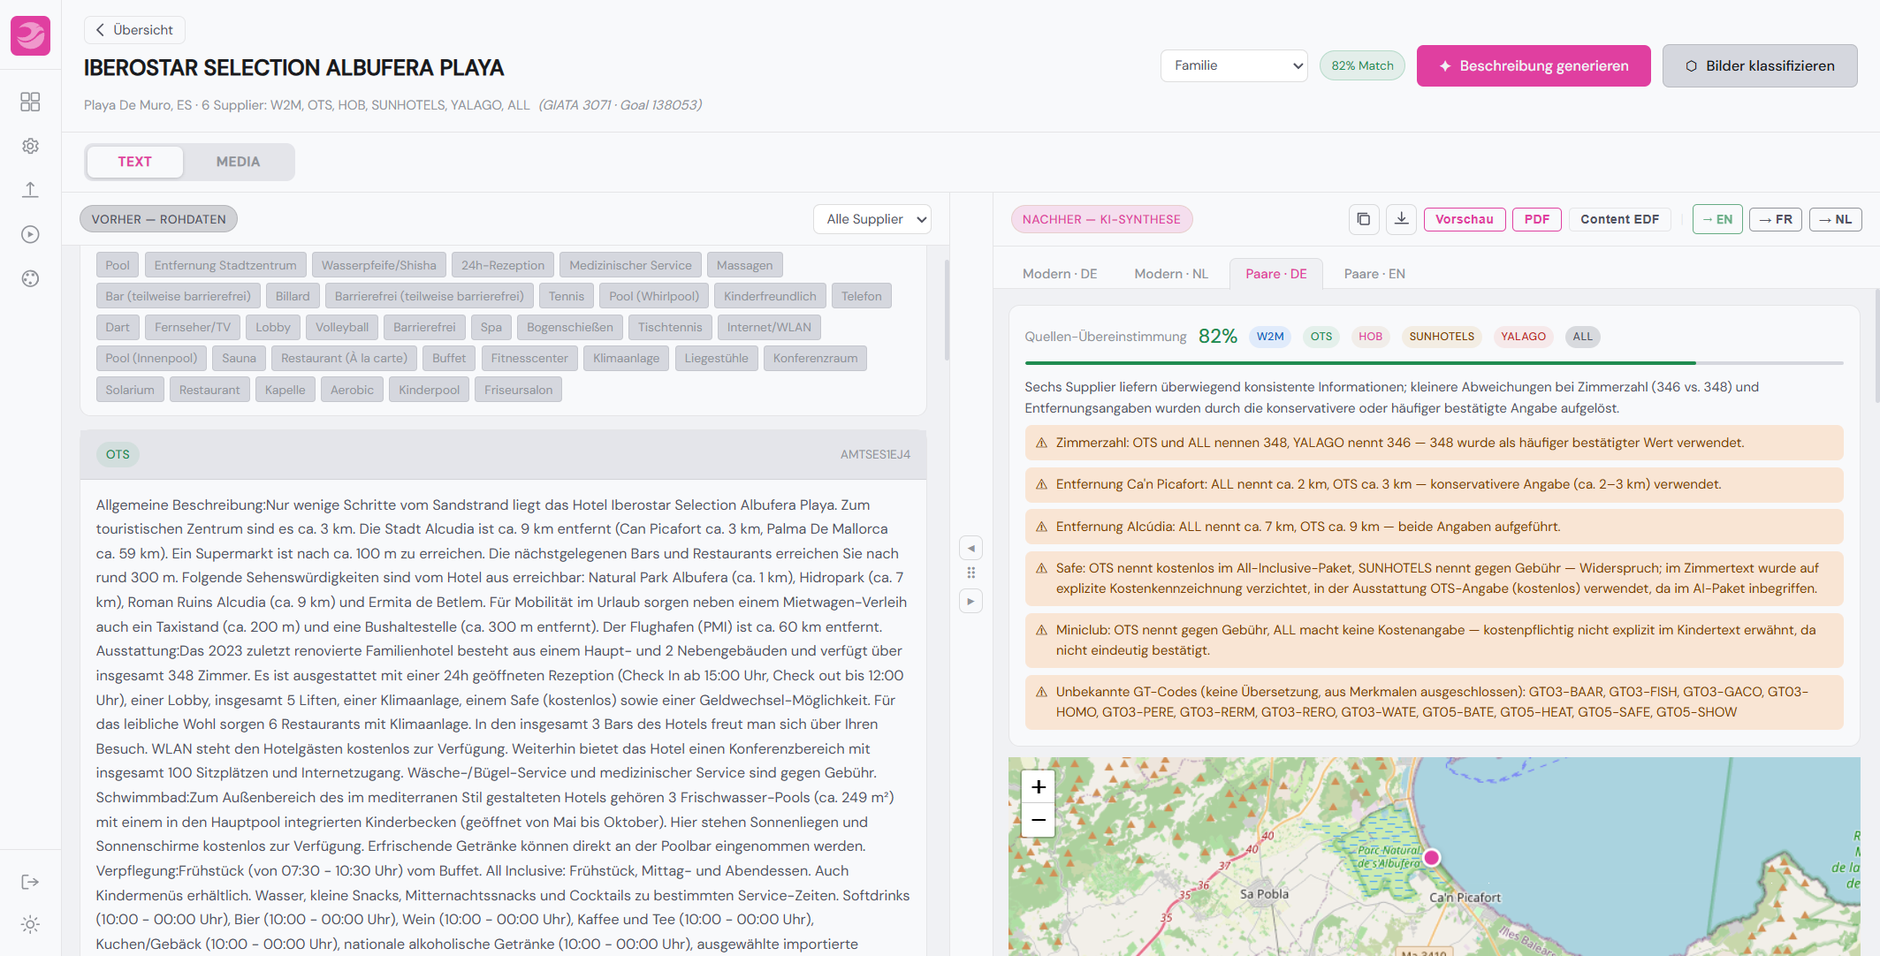Click the right arrow on the panel divider
This screenshot has width=1880, height=956.
pos(970,601)
